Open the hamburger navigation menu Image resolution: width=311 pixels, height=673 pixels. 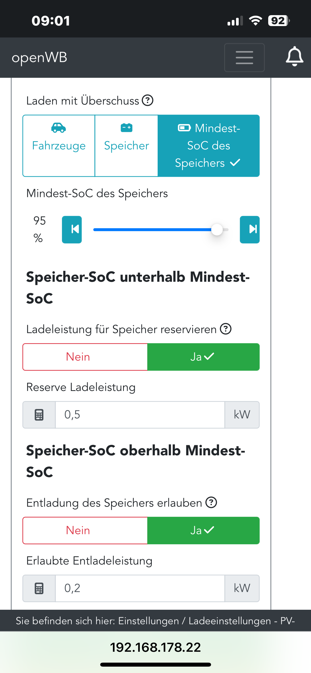point(244,57)
